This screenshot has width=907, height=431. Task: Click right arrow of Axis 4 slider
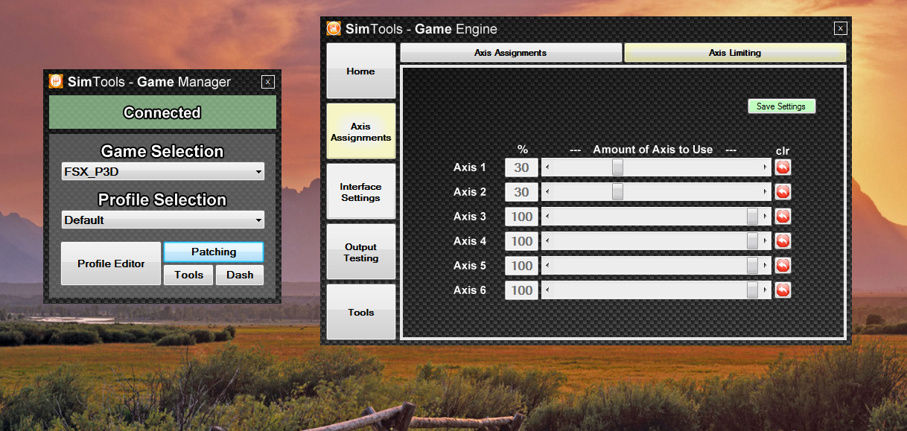click(765, 241)
